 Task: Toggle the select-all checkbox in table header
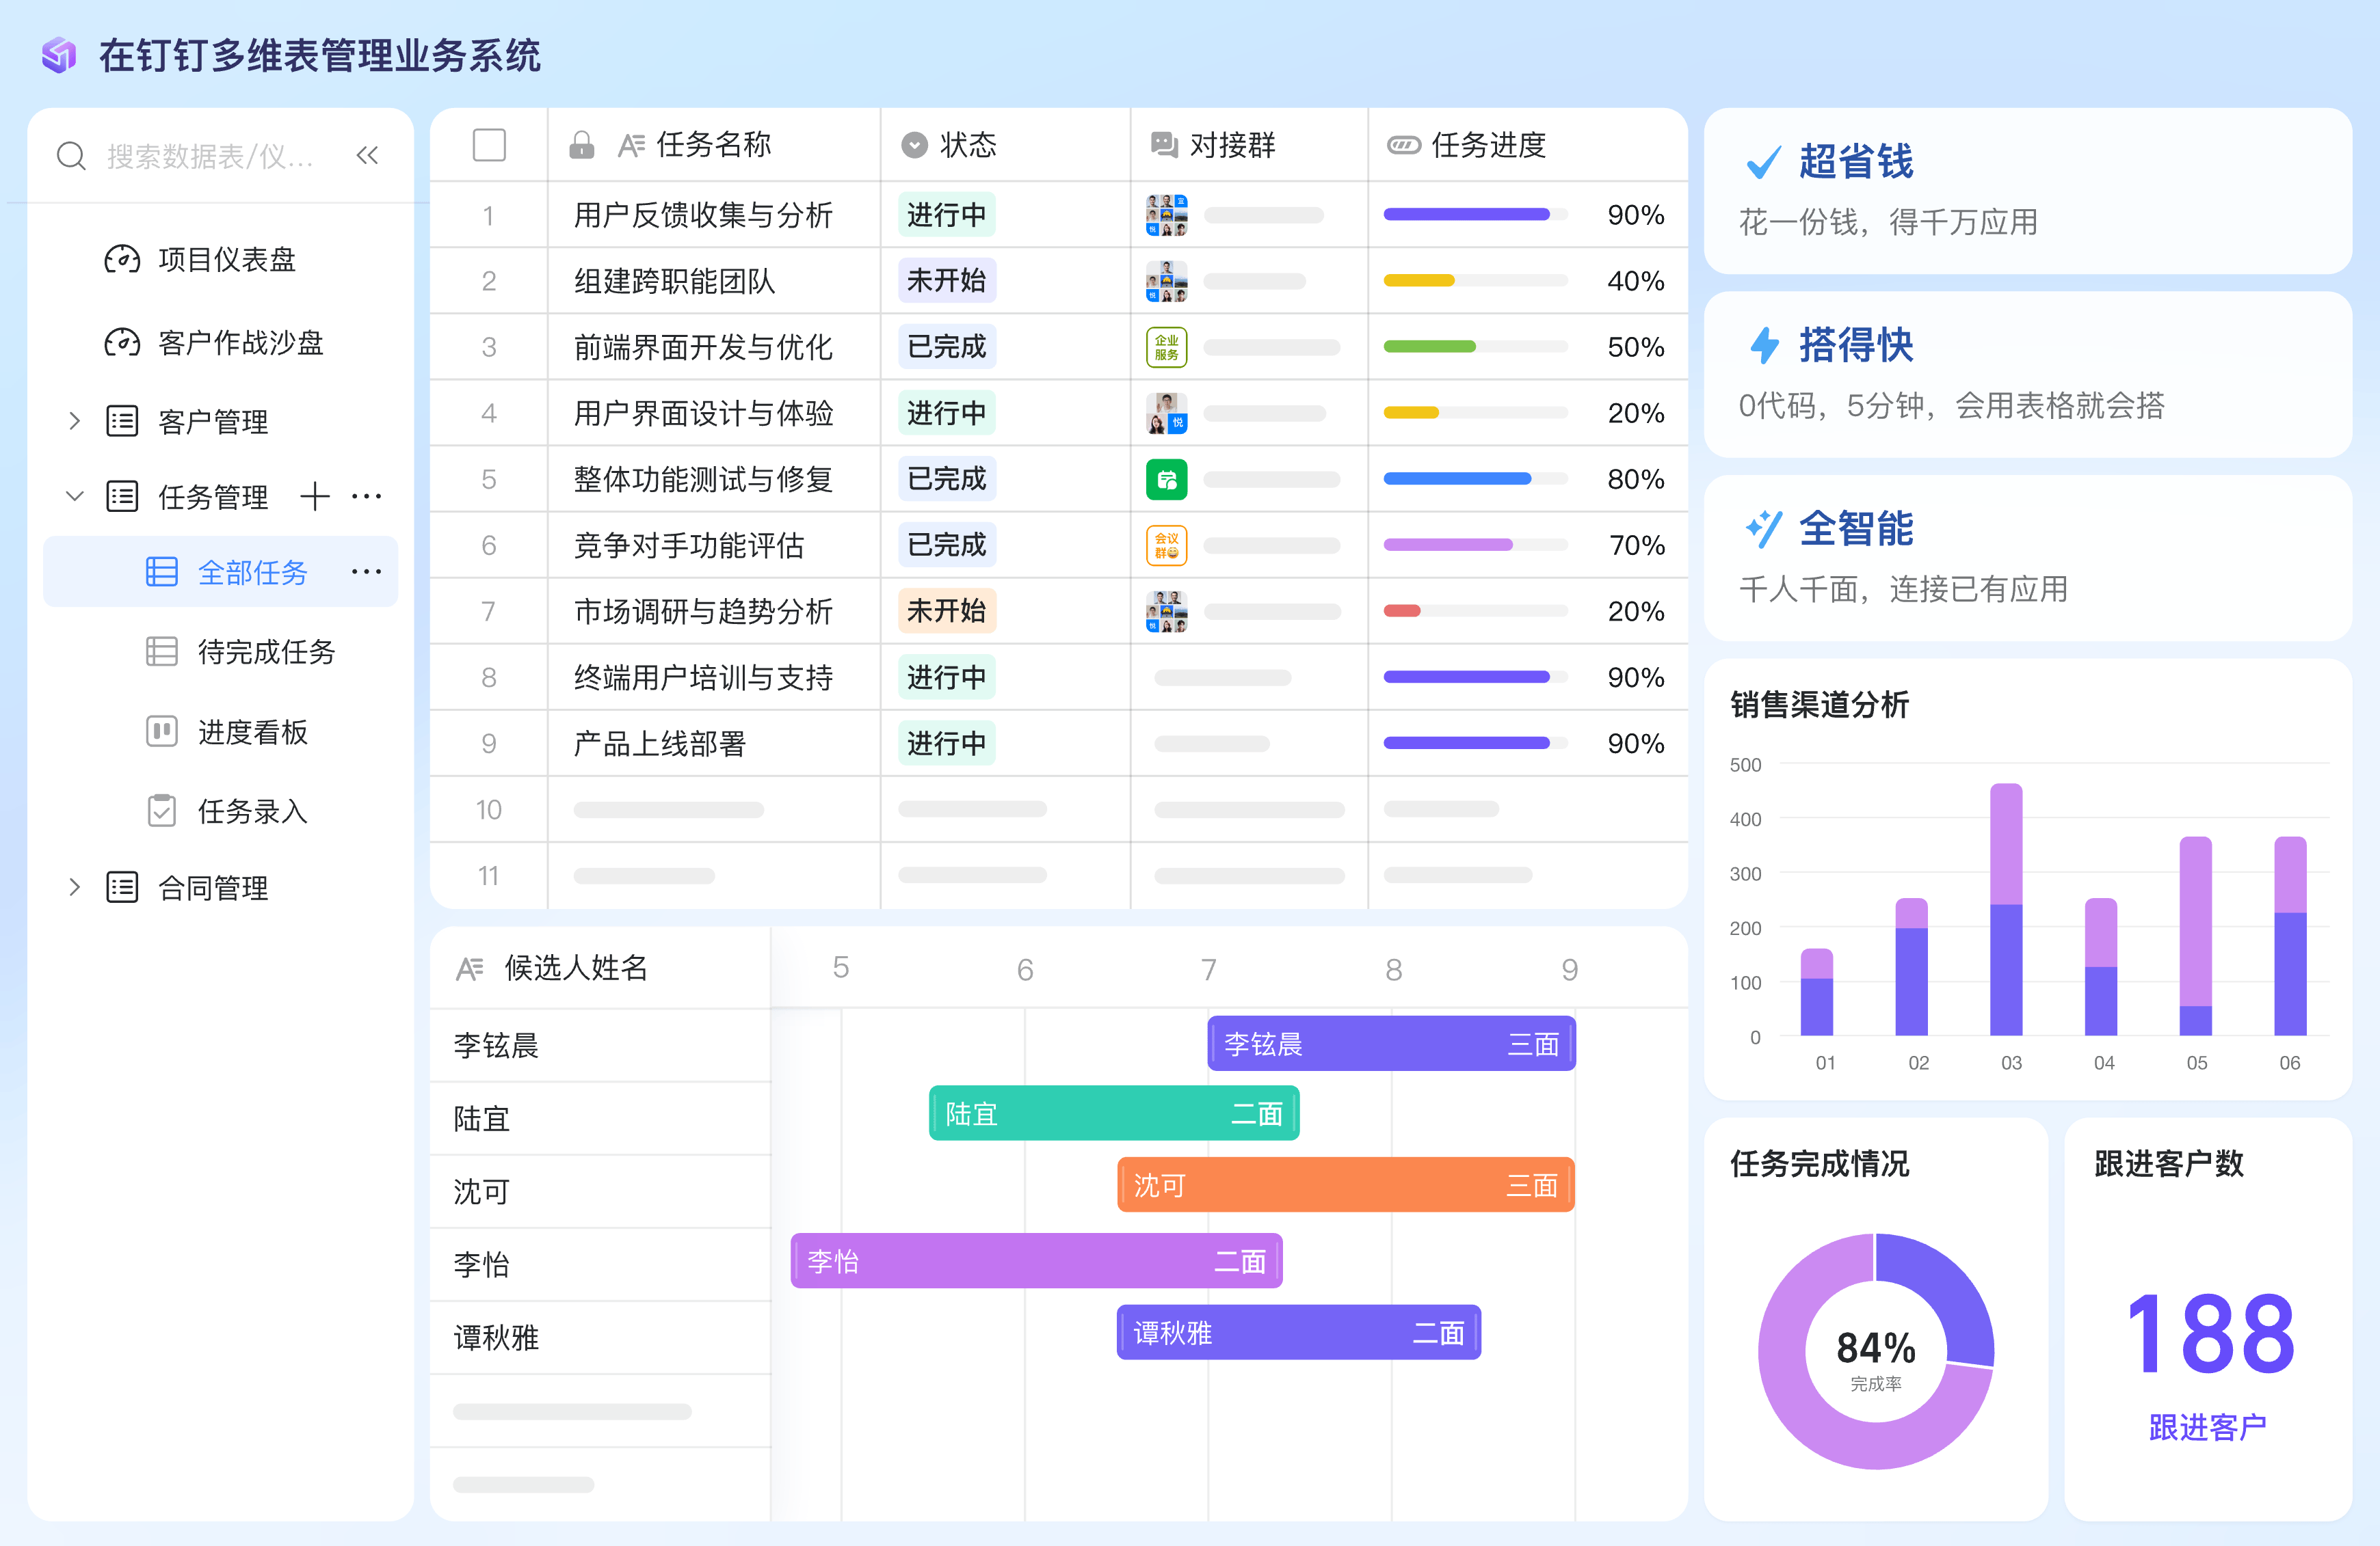tap(489, 145)
